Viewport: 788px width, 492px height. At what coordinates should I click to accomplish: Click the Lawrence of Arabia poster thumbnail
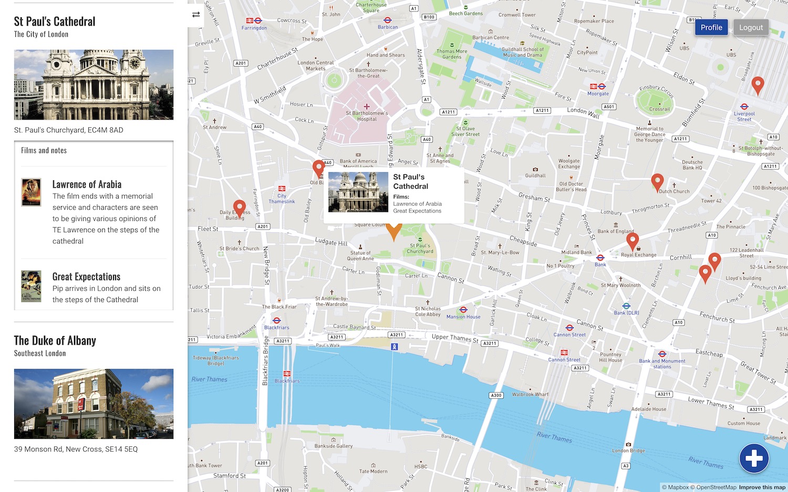(31, 192)
